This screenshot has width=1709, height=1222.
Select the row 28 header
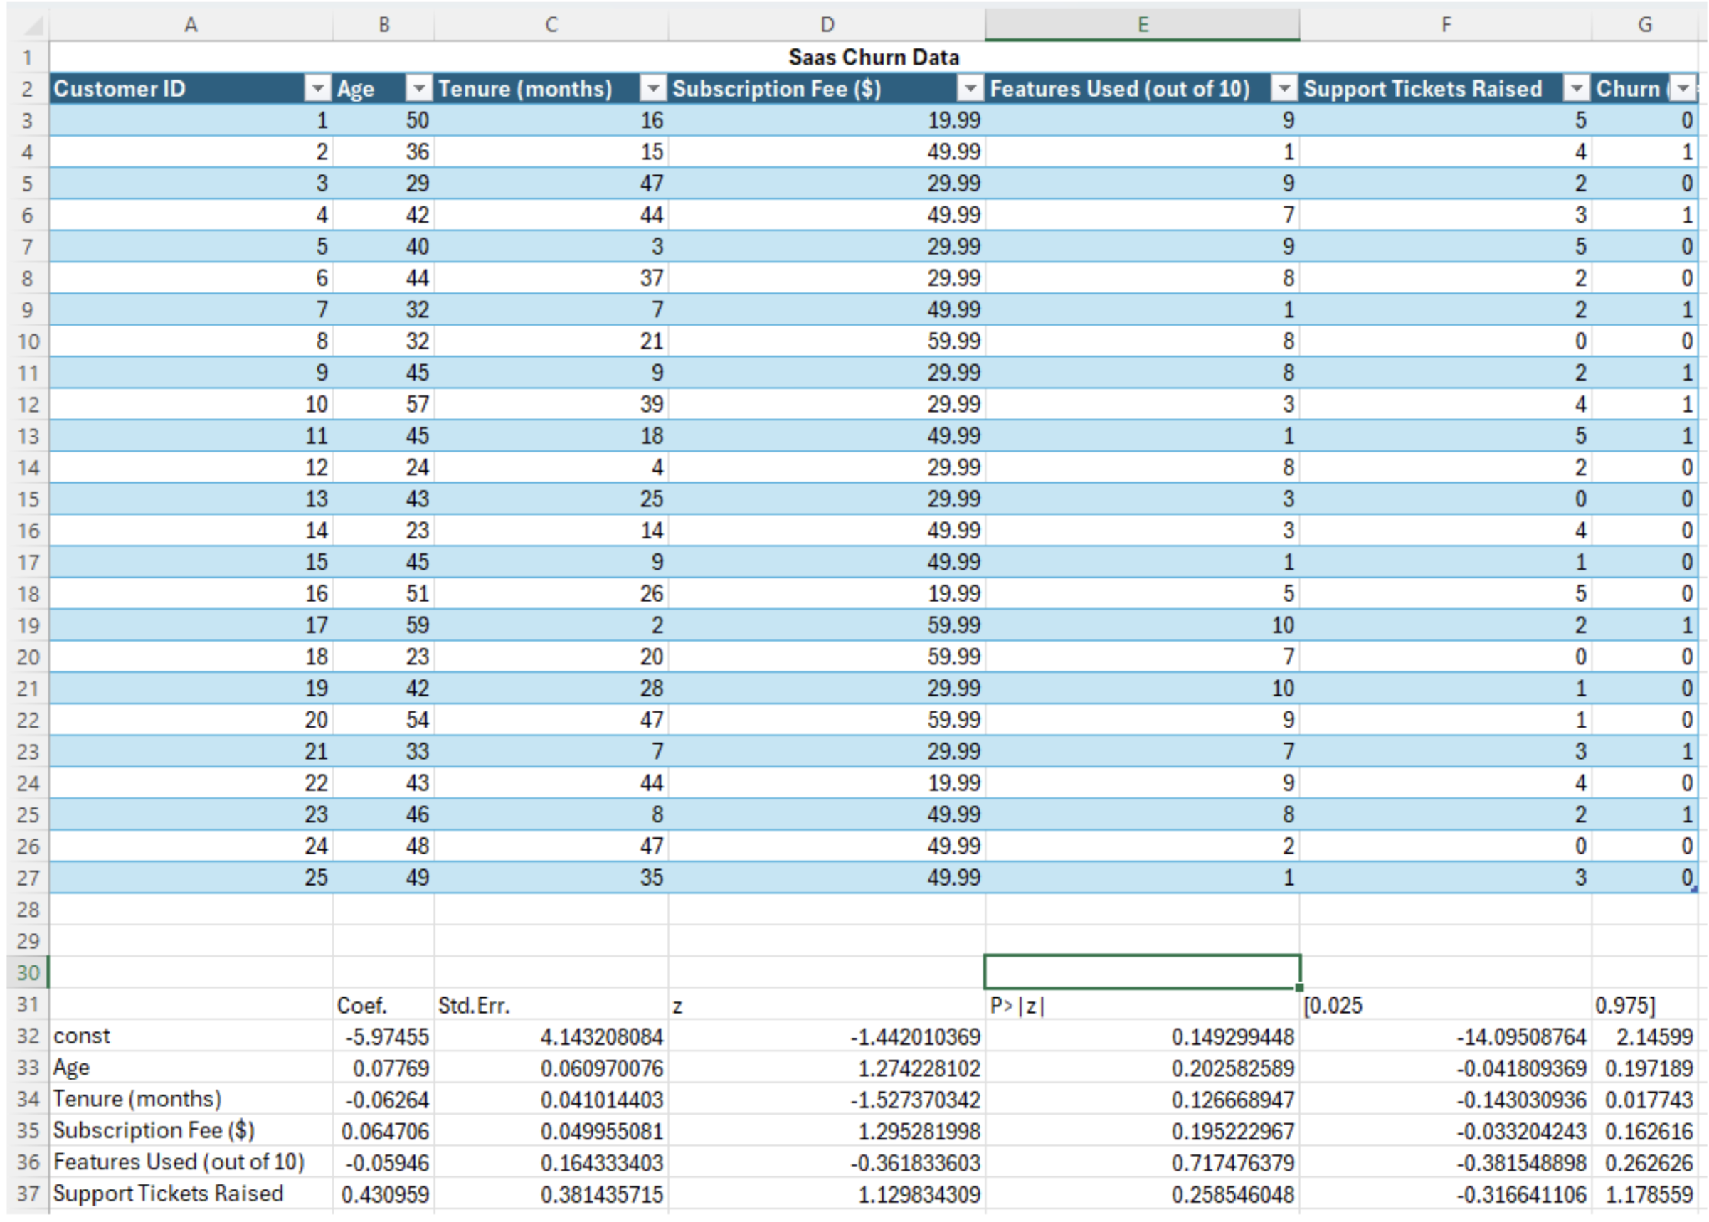tap(28, 909)
